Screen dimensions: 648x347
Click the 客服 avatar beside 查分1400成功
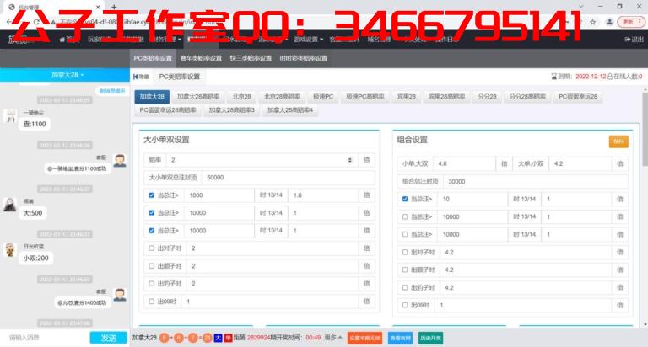[x=120, y=295]
